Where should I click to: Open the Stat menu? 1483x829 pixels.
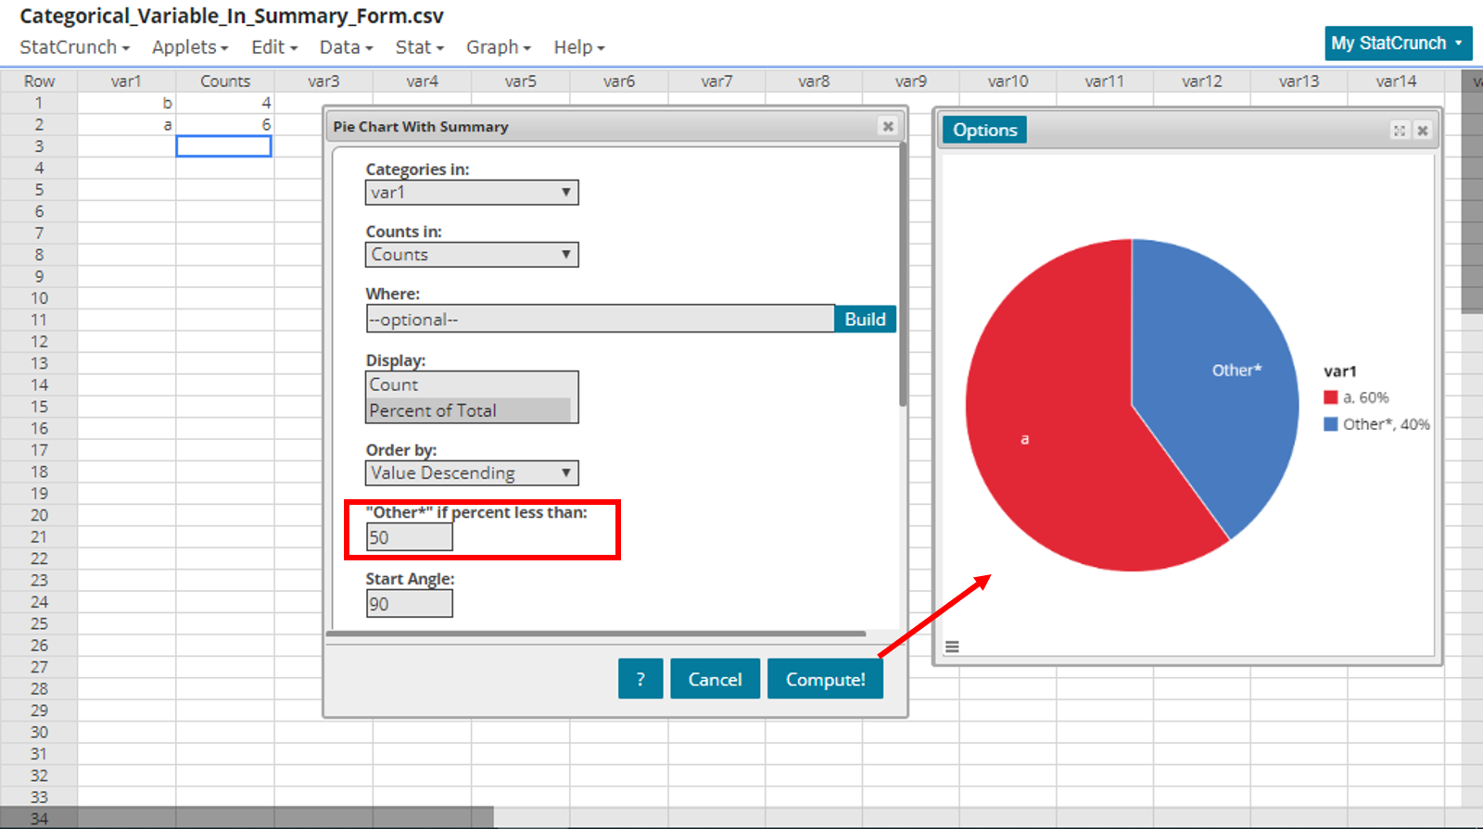419,47
